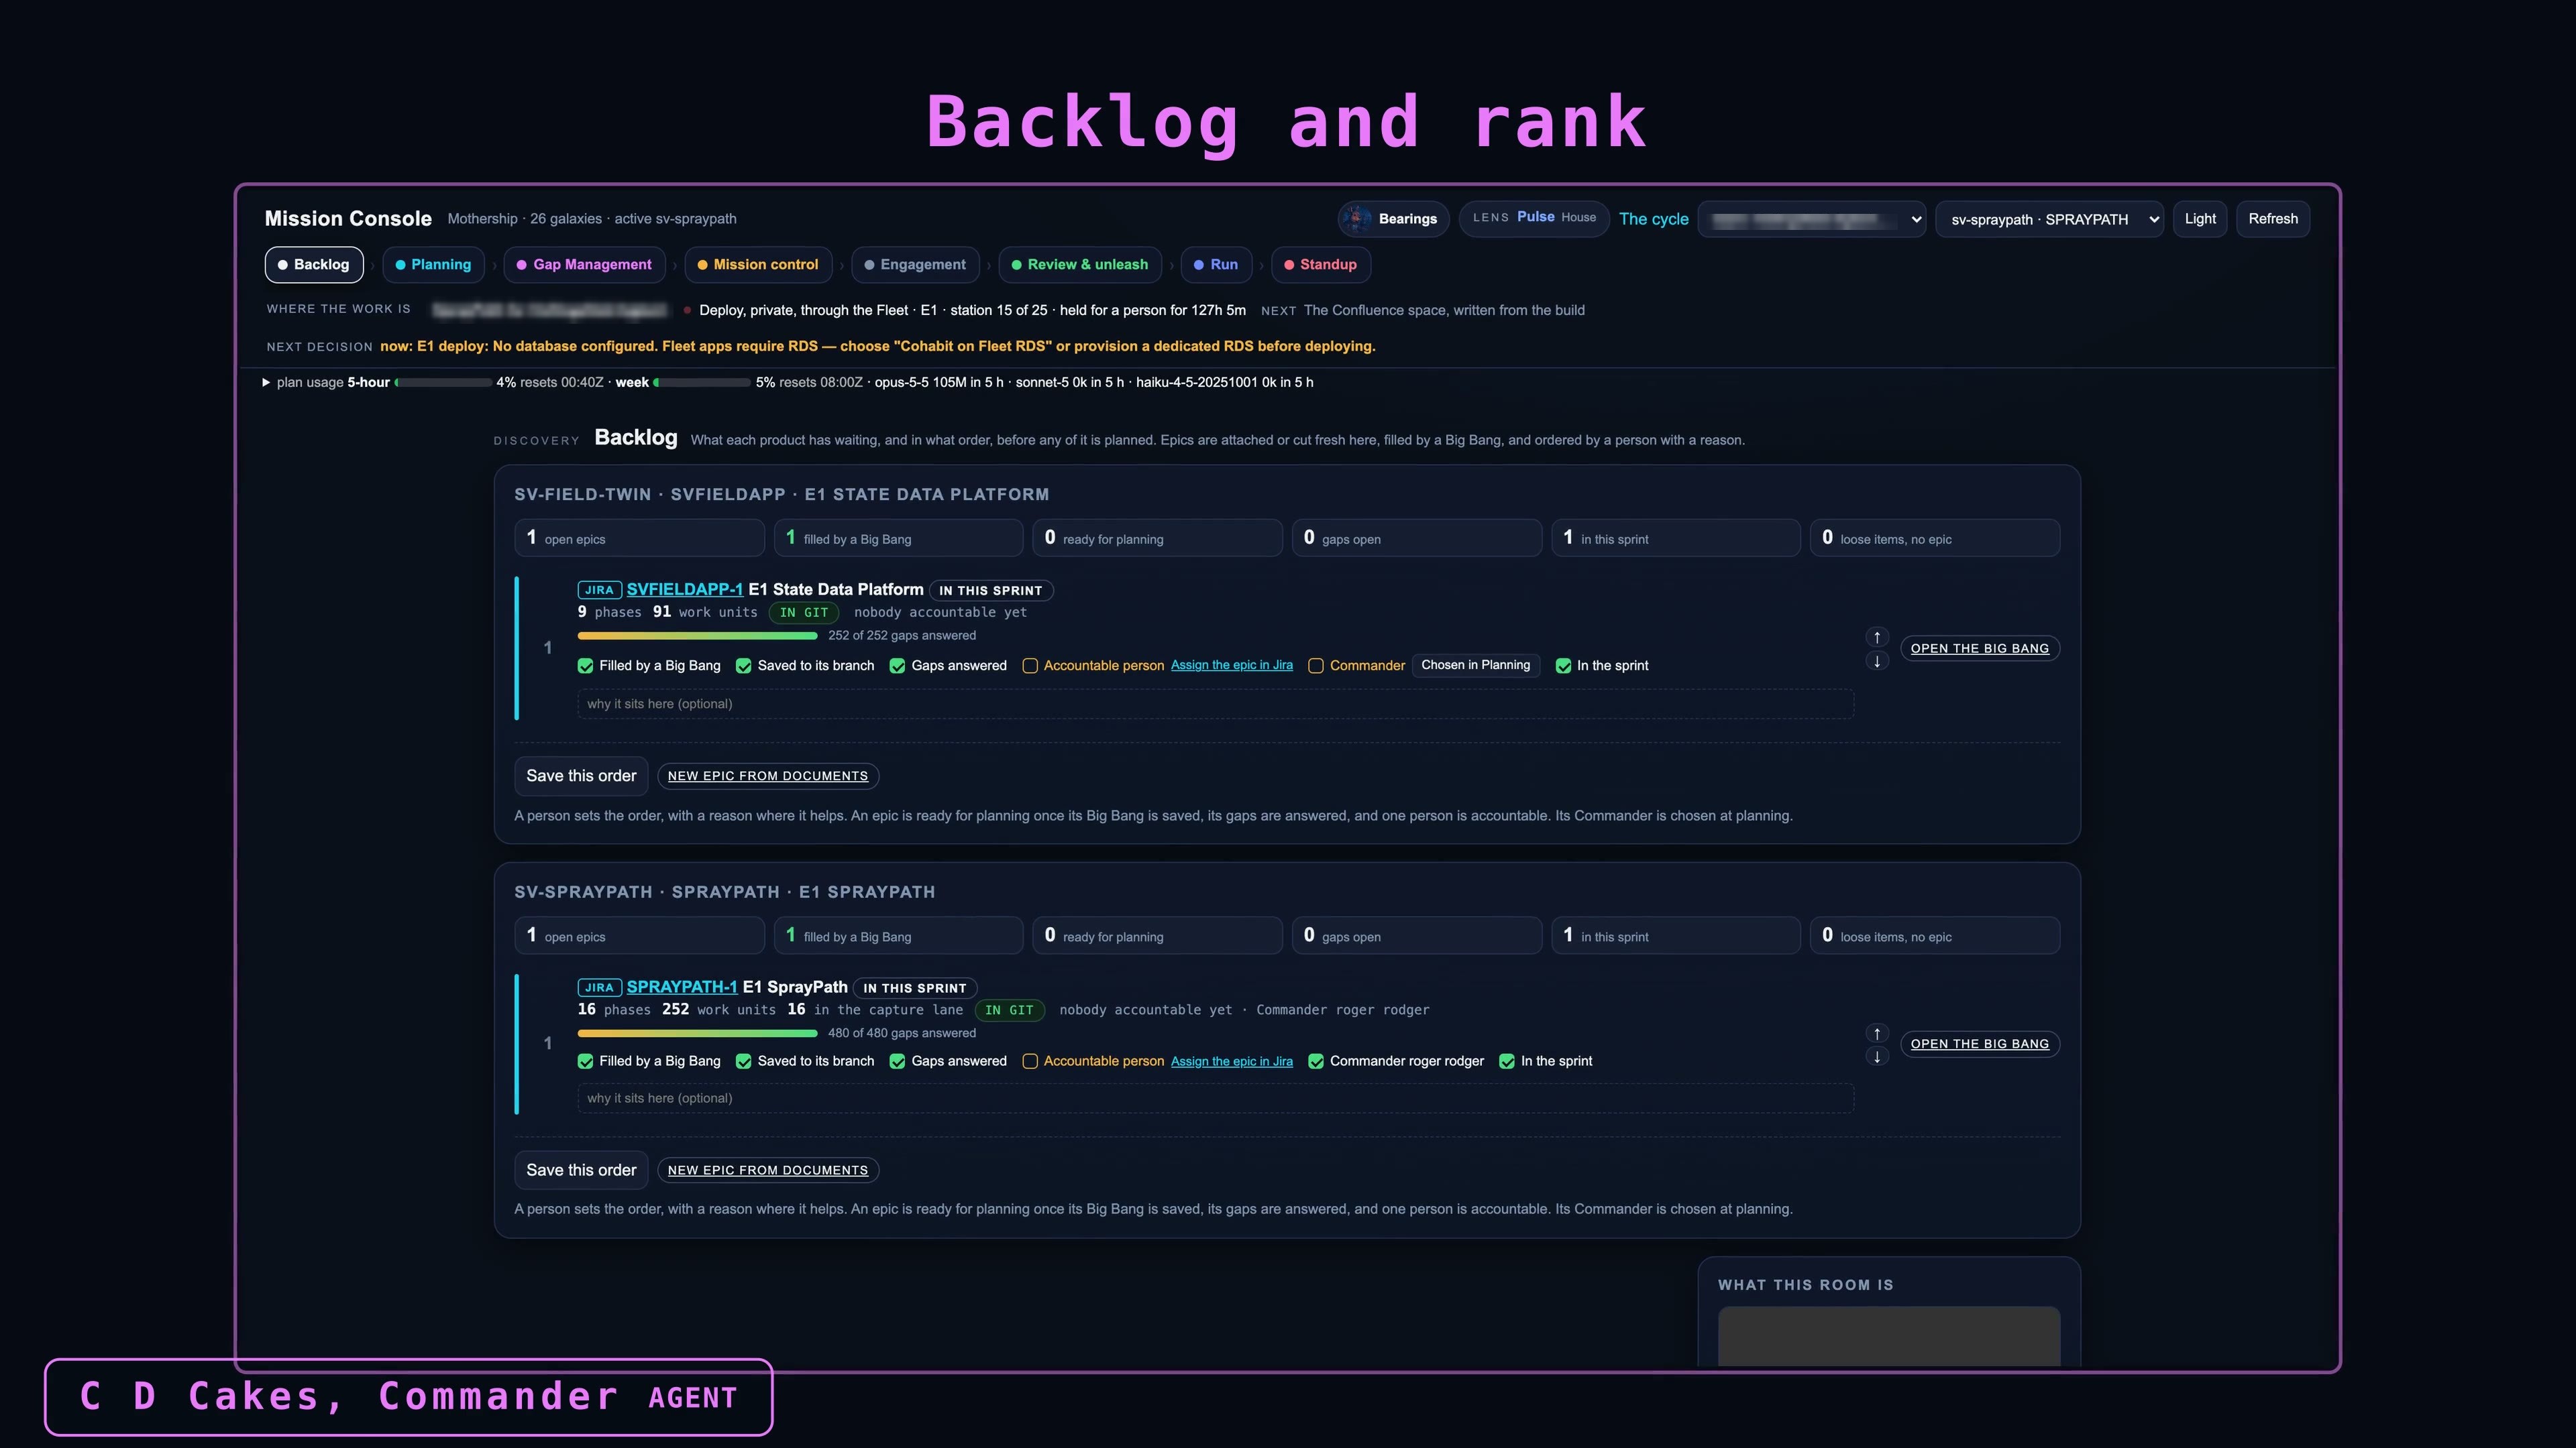Image resolution: width=2576 pixels, height=1448 pixels.
Task: Click ready for planning stat in SV-SPRAYPATH
Action: (1157, 935)
